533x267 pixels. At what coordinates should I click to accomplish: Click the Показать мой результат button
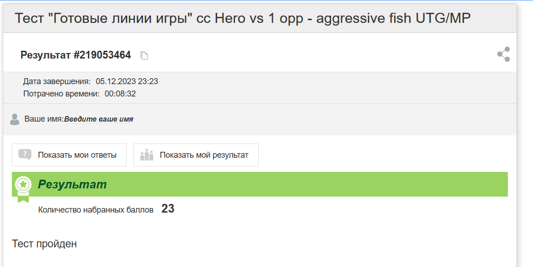pos(196,155)
